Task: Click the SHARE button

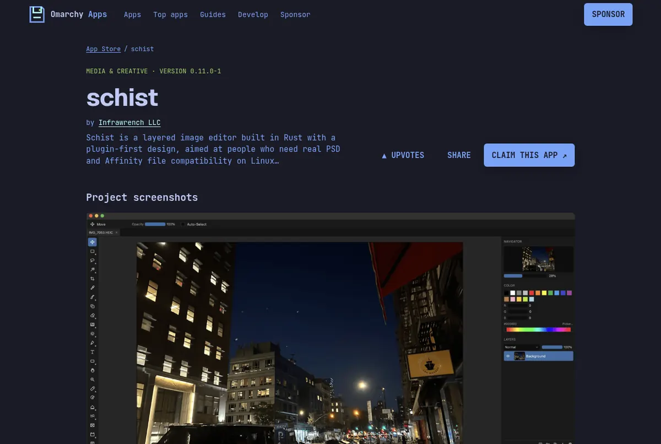Action: point(459,155)
